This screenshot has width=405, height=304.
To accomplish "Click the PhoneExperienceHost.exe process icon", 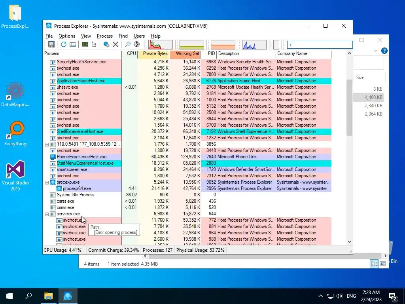I will pos(53,157).
